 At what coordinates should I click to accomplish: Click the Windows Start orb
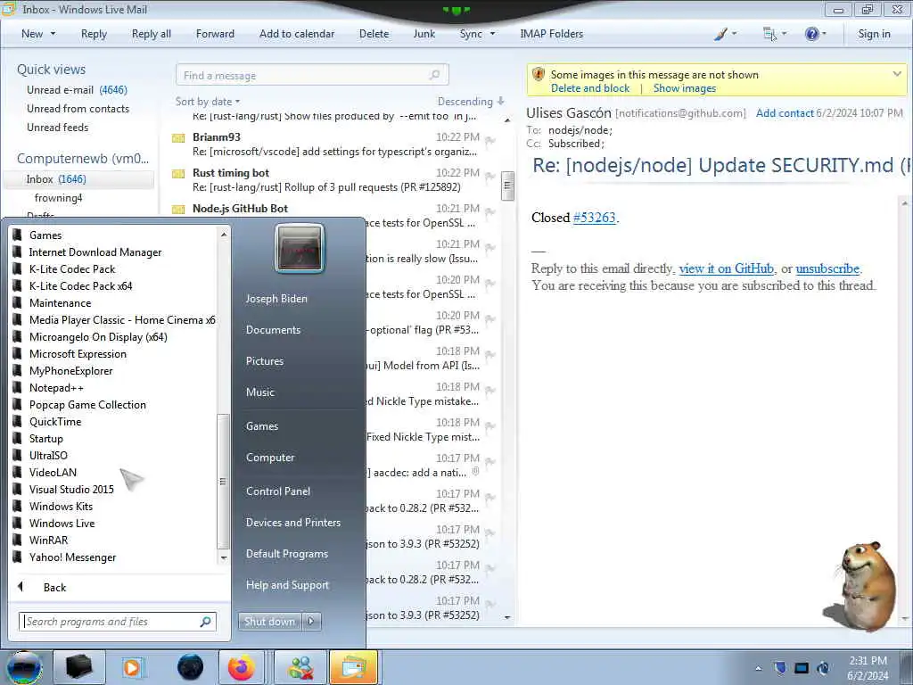(x=24, y=667)
